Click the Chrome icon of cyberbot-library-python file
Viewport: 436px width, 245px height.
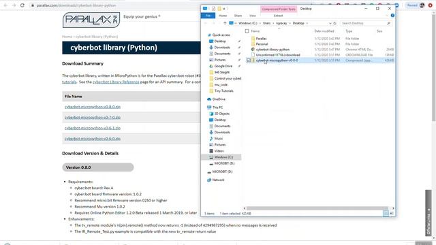click(x=253, y=50)
